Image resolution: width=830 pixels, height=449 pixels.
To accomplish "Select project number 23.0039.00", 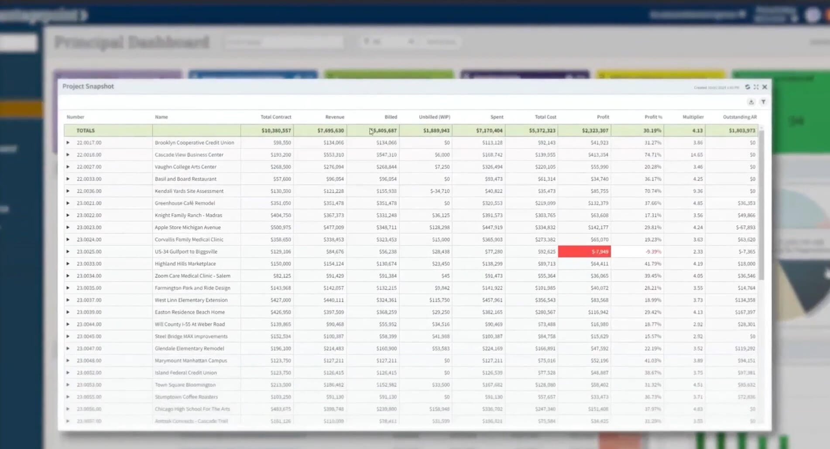I will 89,312.
